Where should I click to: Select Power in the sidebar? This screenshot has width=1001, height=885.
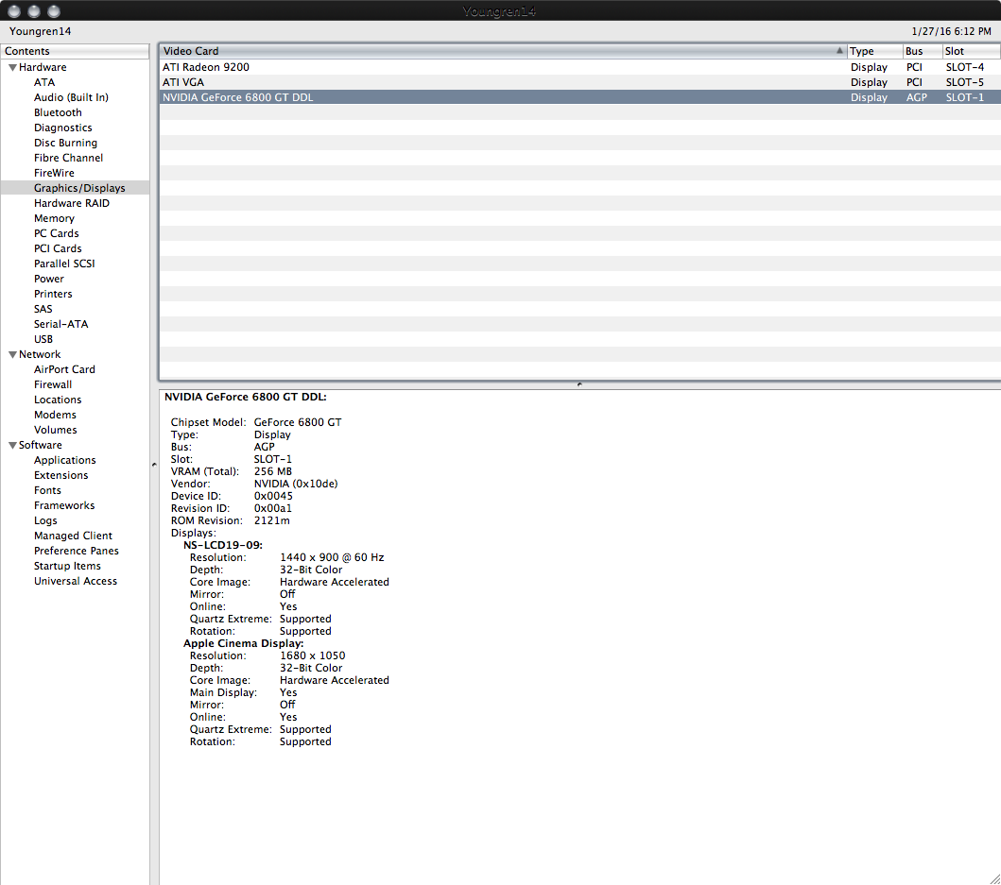tap(48, 279)
